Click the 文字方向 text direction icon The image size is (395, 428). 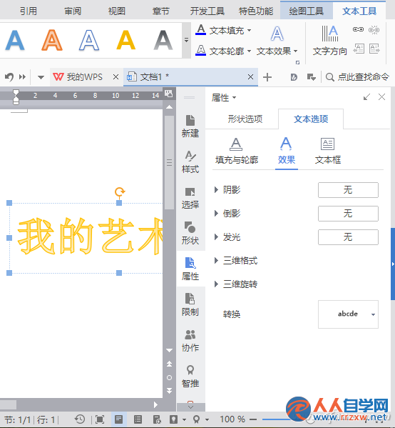pyautogui.click(x=330, y=34)
